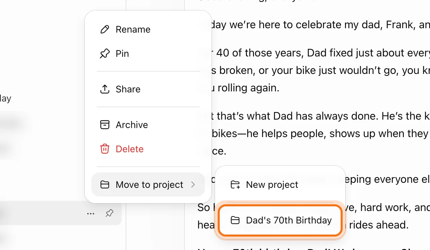Open the three-dot options on the sidebar chat

(91, 213)
